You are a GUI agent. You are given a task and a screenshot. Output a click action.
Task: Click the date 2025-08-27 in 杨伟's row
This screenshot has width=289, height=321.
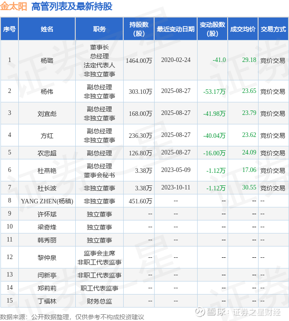[x=176, y=91]
